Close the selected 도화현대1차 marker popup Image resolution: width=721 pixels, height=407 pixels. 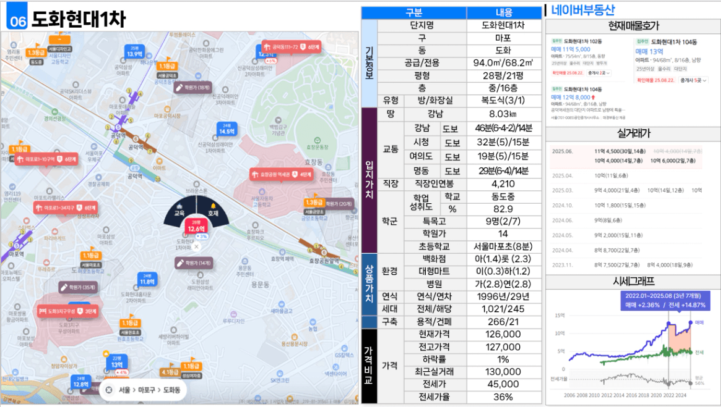(x=196, y=247)
